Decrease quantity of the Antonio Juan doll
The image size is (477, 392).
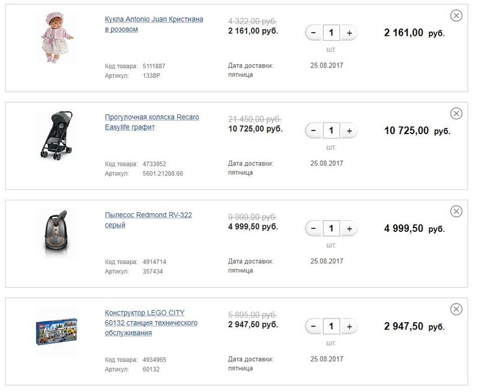tap(313, 33)
